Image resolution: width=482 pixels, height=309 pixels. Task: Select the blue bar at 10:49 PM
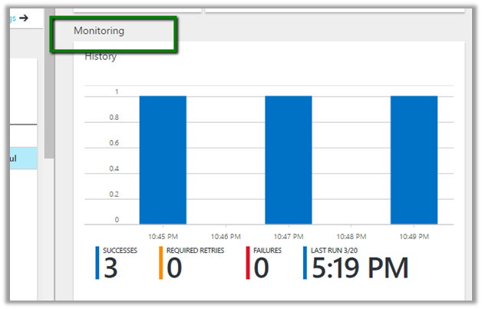[414, 159]
